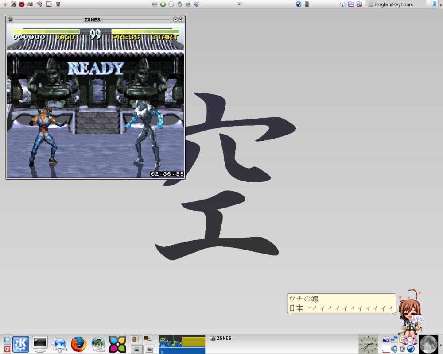
Task: Click the green ball icon in top panel
Action: click(x=163, y=4)
